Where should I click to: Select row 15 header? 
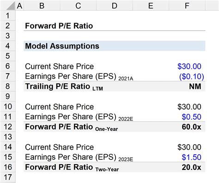click(8, 157)
